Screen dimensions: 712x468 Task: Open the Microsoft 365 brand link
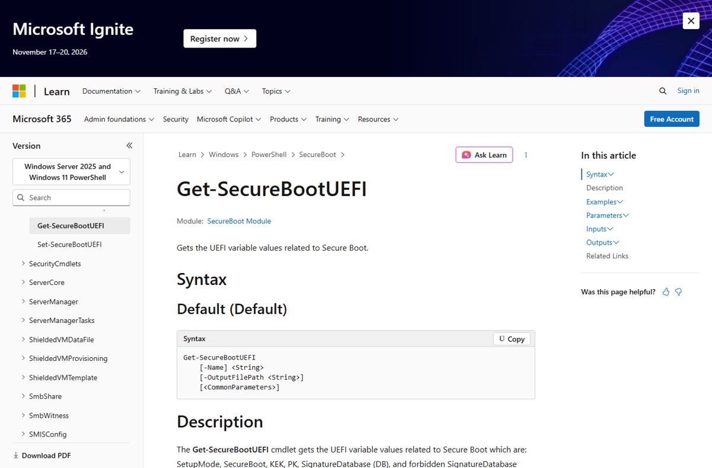pos(42,119)
